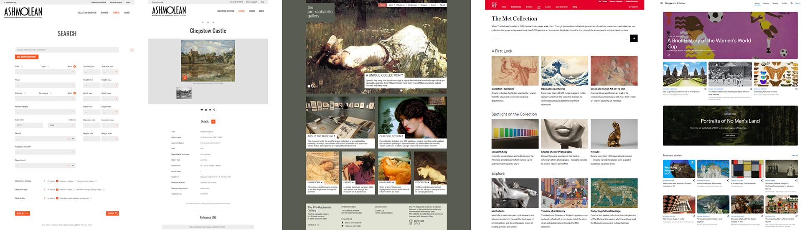Click the next object arrow above Chepstow Castle
The width and height of the screenshot is (802, 230).
point(213,23)
